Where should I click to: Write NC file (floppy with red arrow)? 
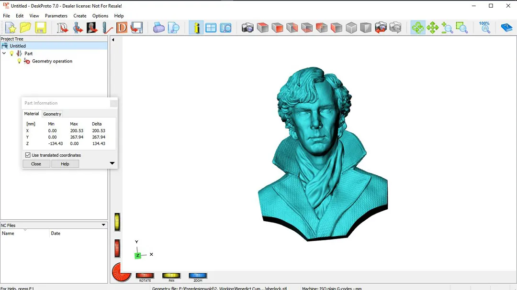point(136,28)
